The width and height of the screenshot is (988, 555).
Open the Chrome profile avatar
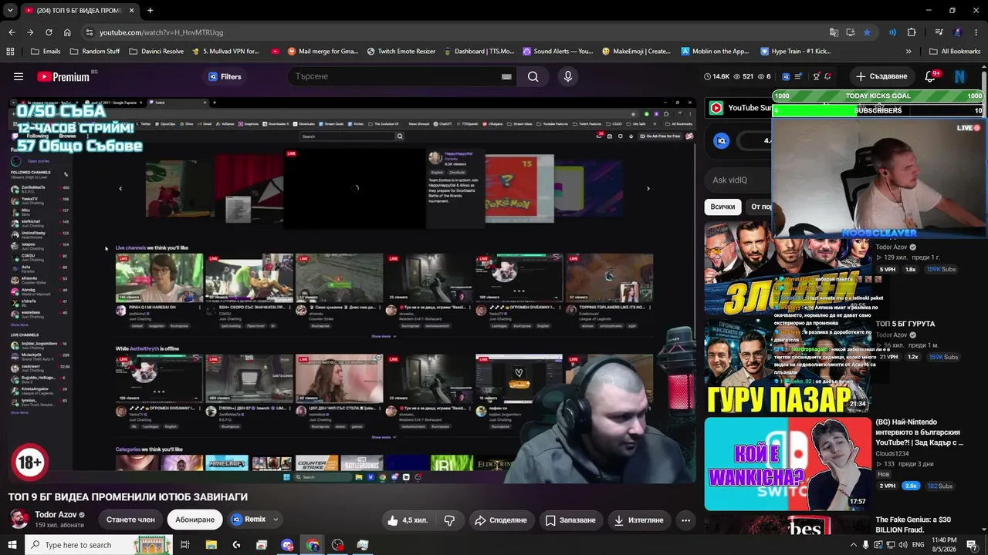(958, 32)
